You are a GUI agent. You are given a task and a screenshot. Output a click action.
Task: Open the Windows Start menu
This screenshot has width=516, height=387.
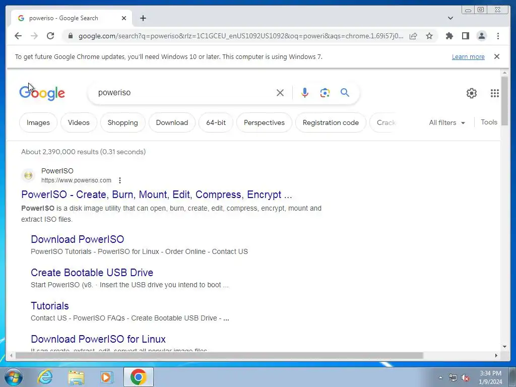pos(14,377)
